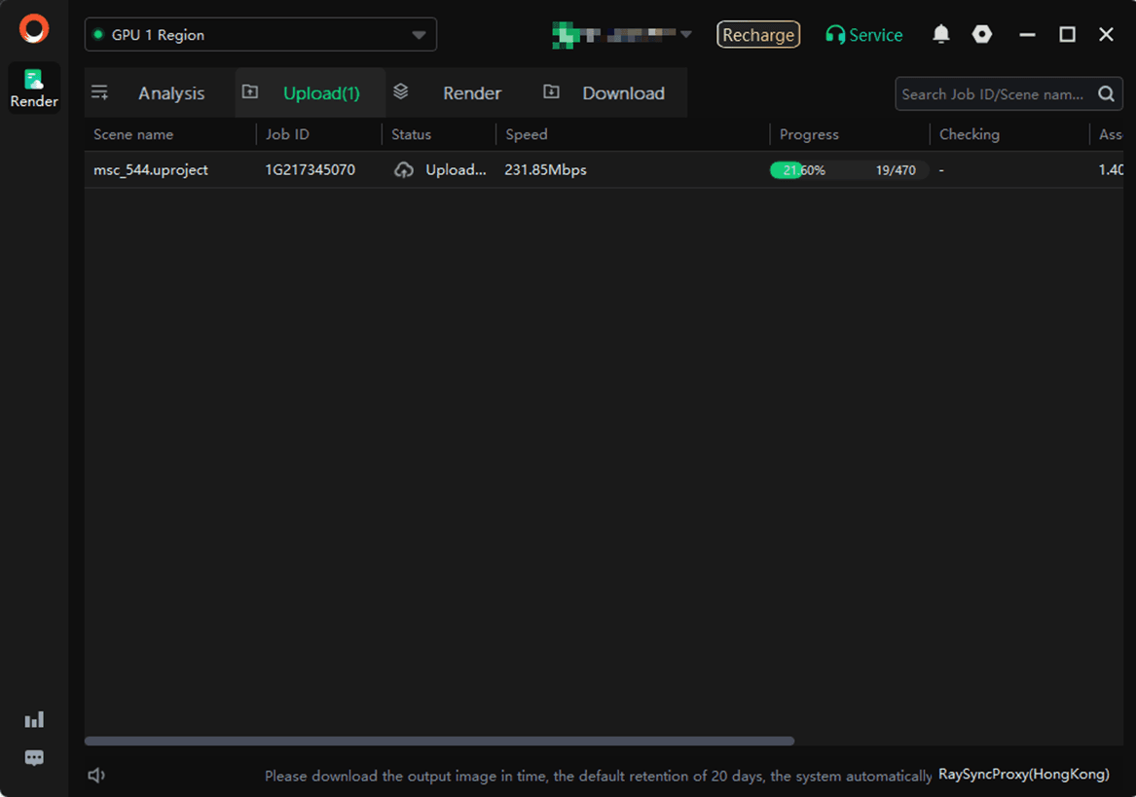
Task: Switch to the Analysis tab
Action: point(171,93)
